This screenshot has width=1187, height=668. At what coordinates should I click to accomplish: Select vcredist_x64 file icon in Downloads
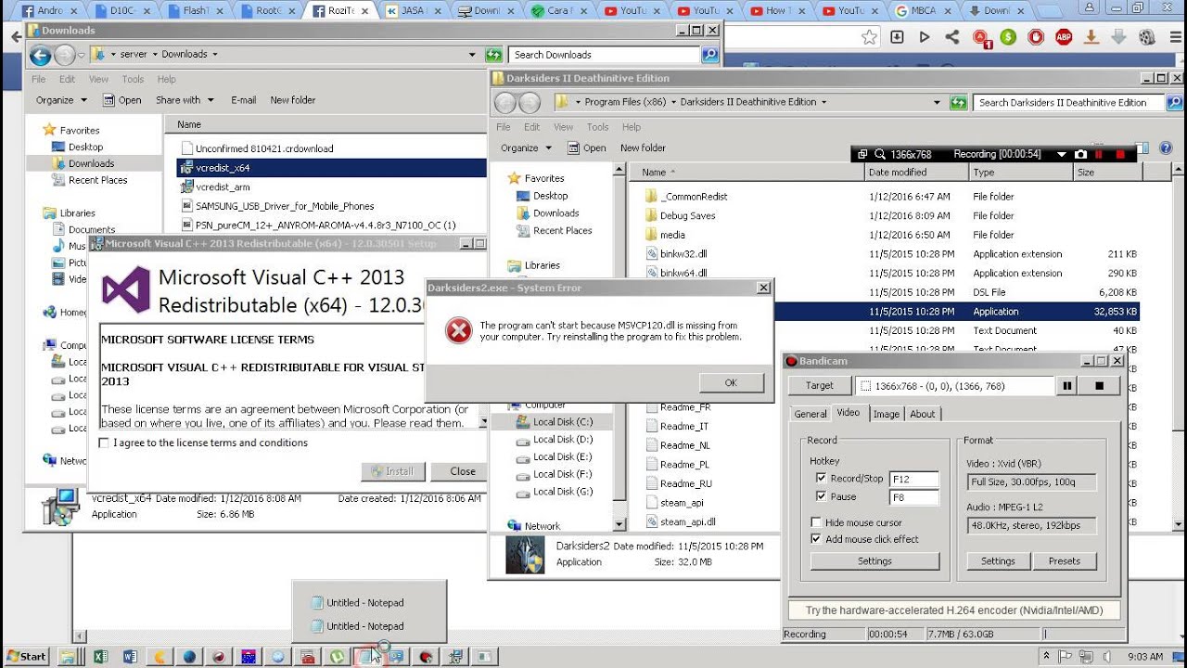[x=186, y=168]
